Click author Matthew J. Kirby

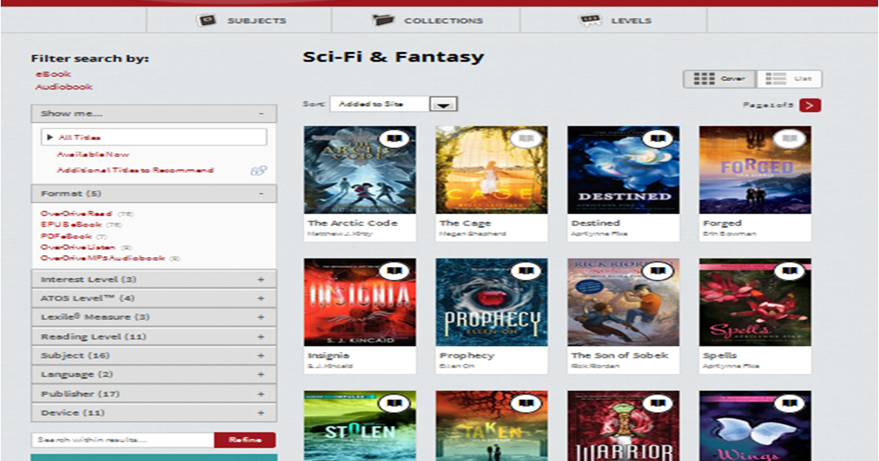(x=340, y=234)
